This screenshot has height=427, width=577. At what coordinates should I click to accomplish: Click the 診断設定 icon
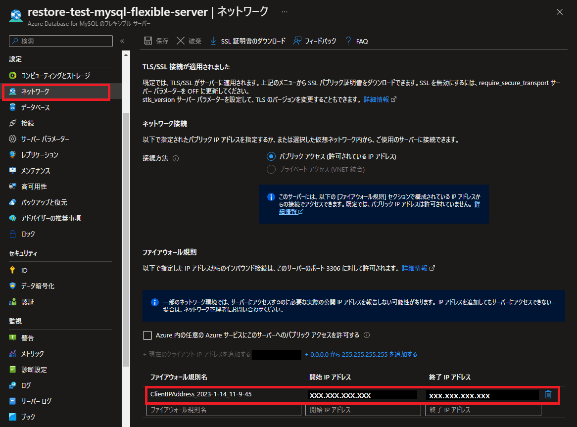tap(12, 369)
